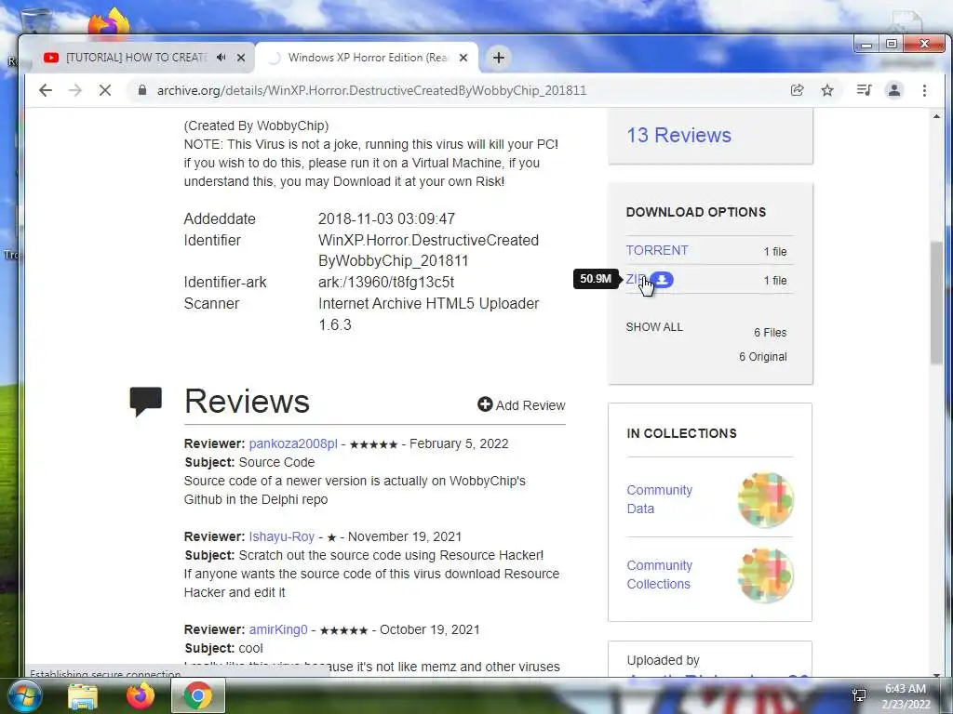Launch Firefox from the taskbar

click(140, 696)
